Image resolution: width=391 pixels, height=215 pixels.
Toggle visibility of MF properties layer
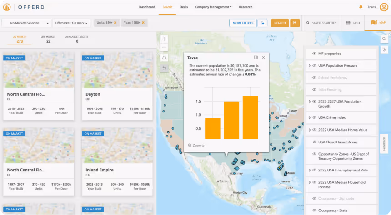click(314, 54)
